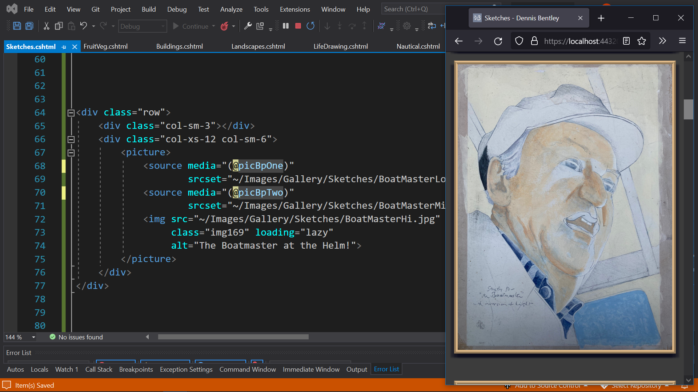Open the 144 % zoom dropdown
Screen dimensions: 698x392
click(x=33, y=337)
